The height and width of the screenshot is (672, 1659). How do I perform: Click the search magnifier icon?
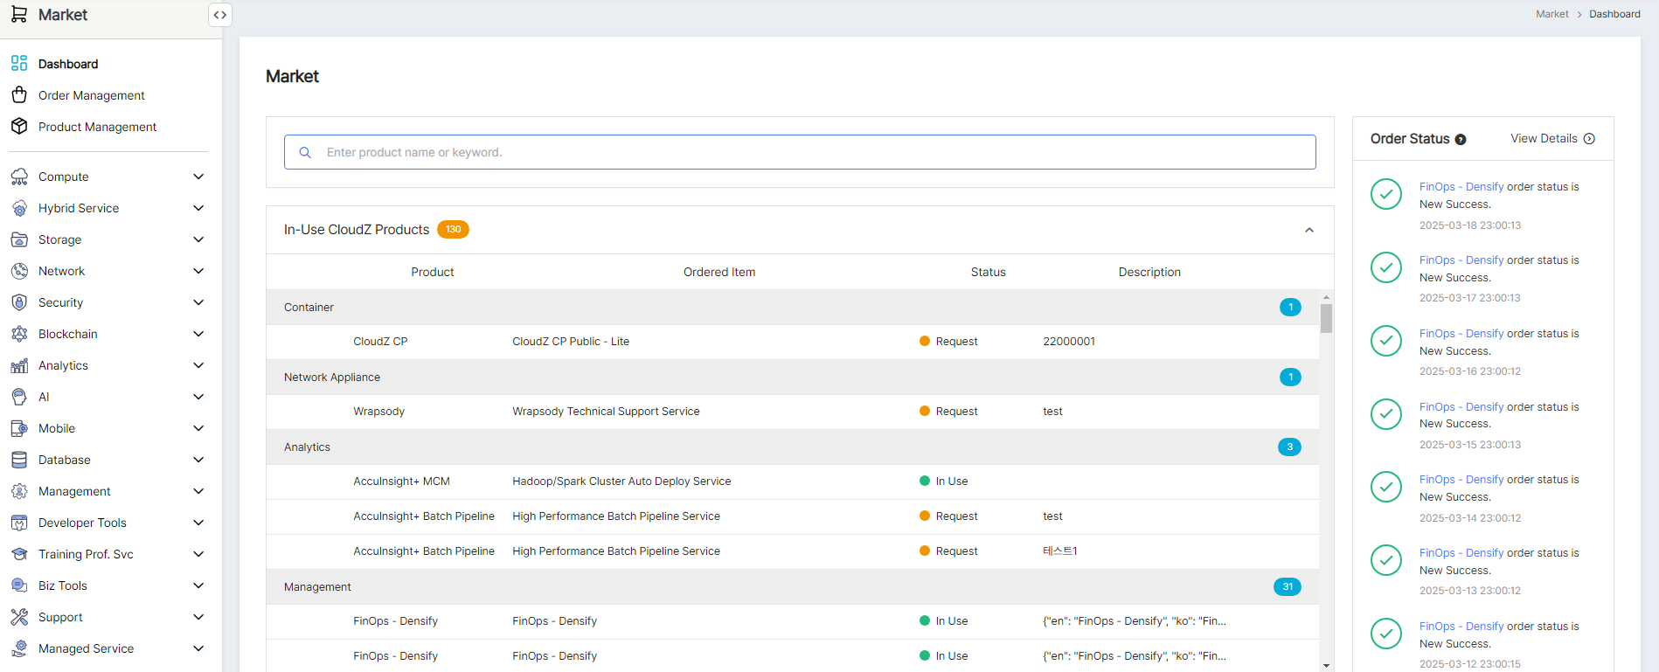point(305,152)
